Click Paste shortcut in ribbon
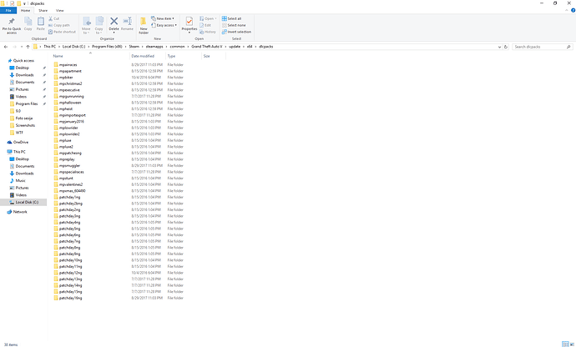 62,32
